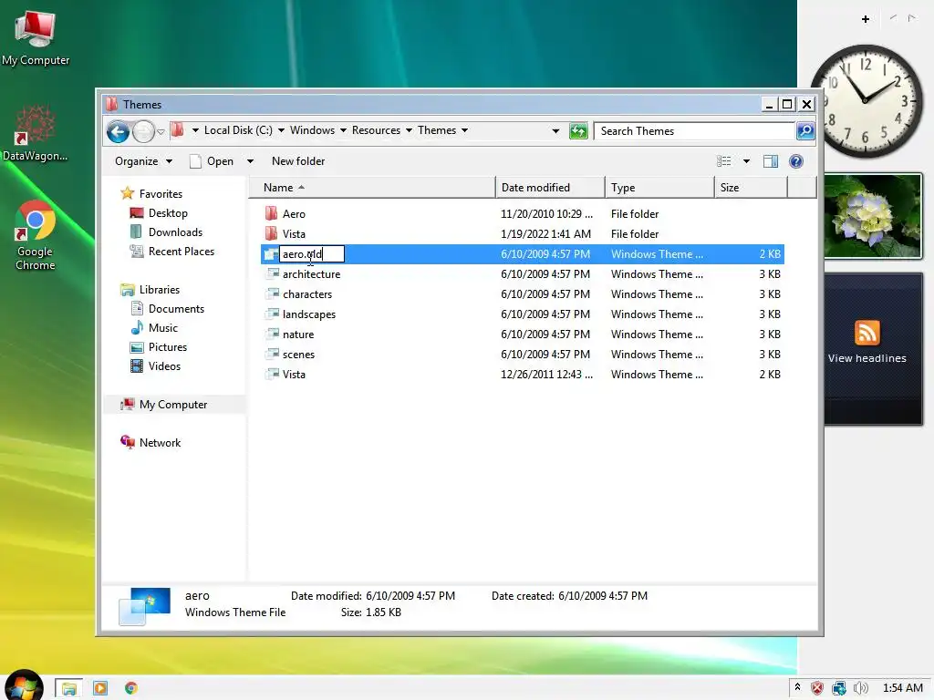Click the greyed Forward arrow button

point(143,131)
